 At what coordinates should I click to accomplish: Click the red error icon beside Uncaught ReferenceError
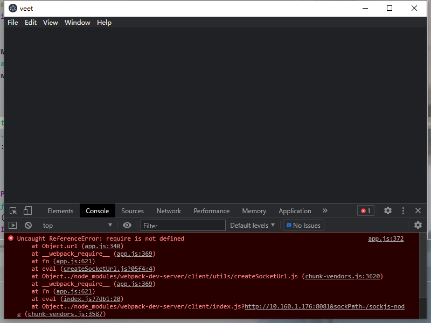[11, 238]
